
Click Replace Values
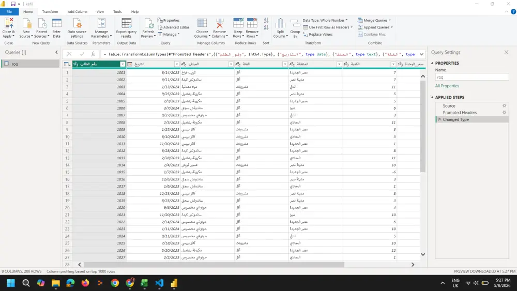pos(318,34)
